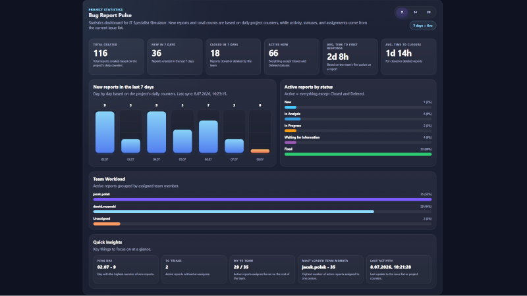The height and width of the screenshot is (296, 527).
Task: Open Avg. Time to First Response card
Action: click(350, 57)
